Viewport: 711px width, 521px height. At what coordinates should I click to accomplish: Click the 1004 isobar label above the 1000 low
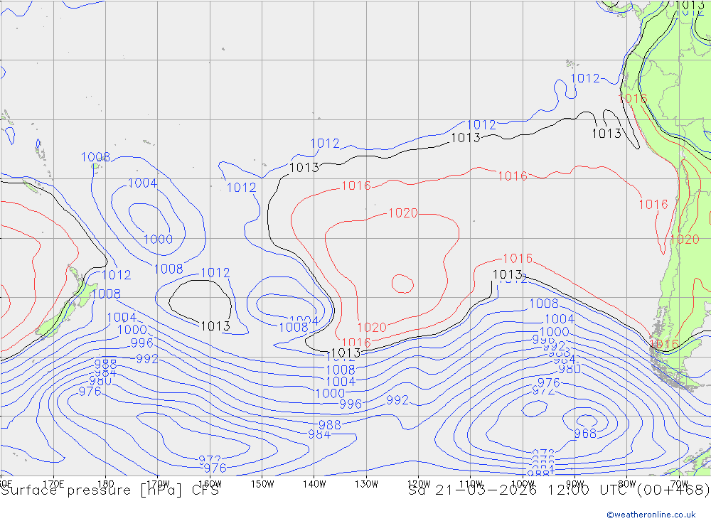click(x=143, y=183)
